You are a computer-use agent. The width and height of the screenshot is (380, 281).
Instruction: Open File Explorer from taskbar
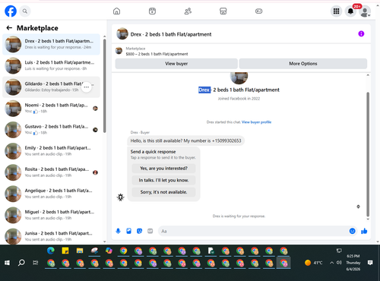(x=80, y=251)
